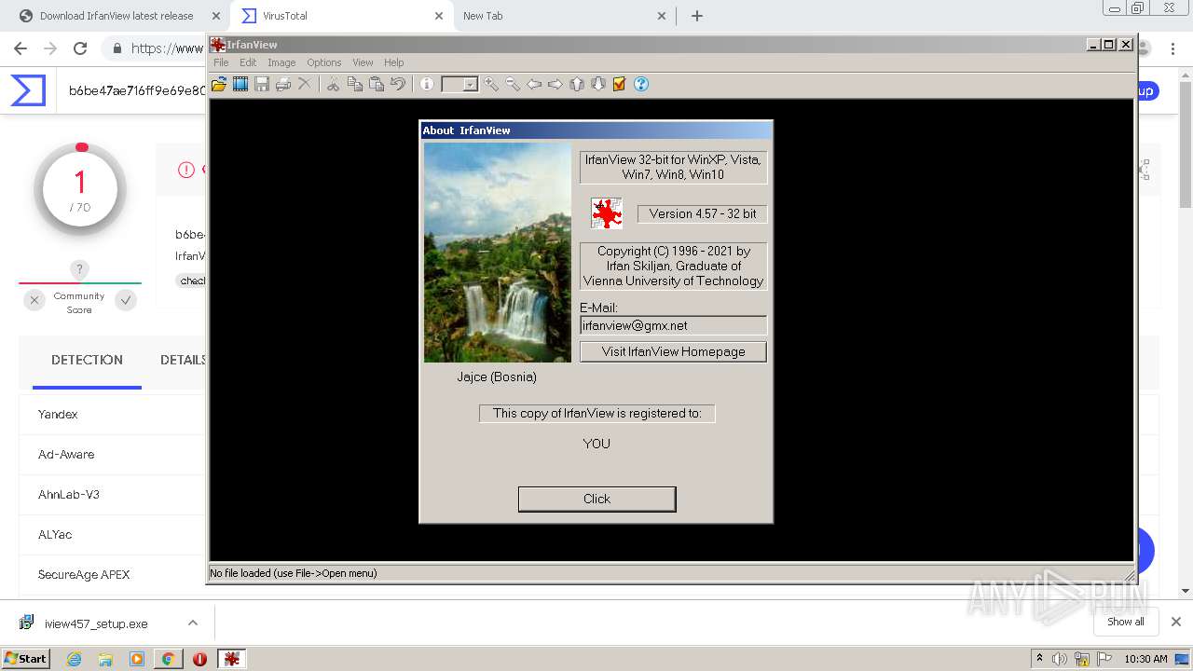Start slideshow using filmstrip toolbar icon
Image resolution: width=1193 pixels, height=671 pixels.
click(240, 84)
